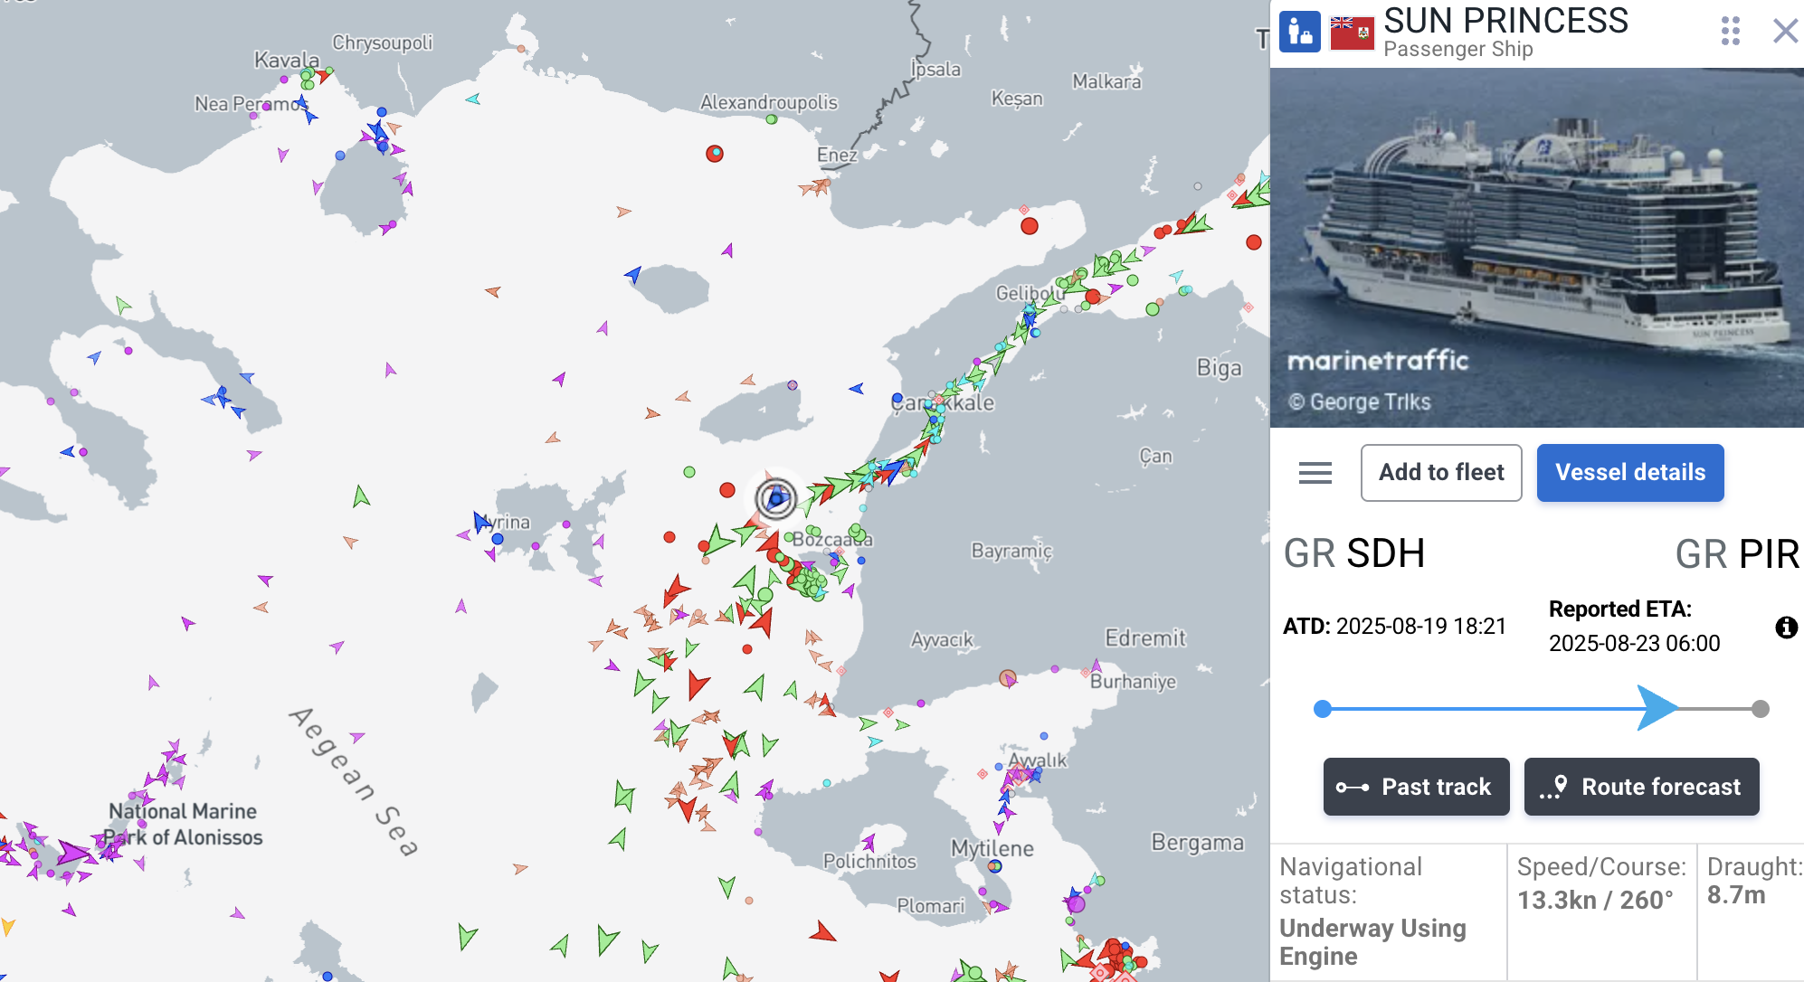Open the hamburger menu in vessel panel
Viewport: 1804px width, 982px height.
point(1315,473)
